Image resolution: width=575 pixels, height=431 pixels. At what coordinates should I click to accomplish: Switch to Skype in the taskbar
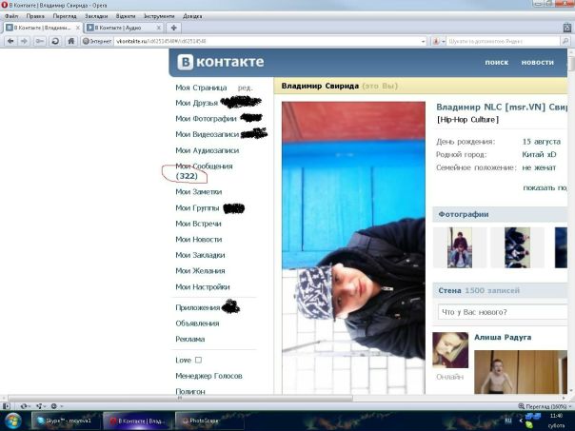coord(66,421)
